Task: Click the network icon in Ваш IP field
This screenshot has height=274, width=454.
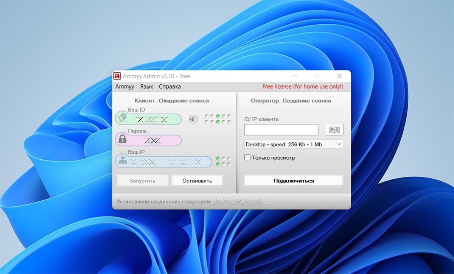Action: 122,160
